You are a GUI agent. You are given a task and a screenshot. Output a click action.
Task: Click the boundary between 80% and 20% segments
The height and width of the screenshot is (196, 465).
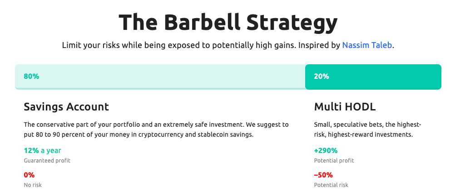pos(305,76)
